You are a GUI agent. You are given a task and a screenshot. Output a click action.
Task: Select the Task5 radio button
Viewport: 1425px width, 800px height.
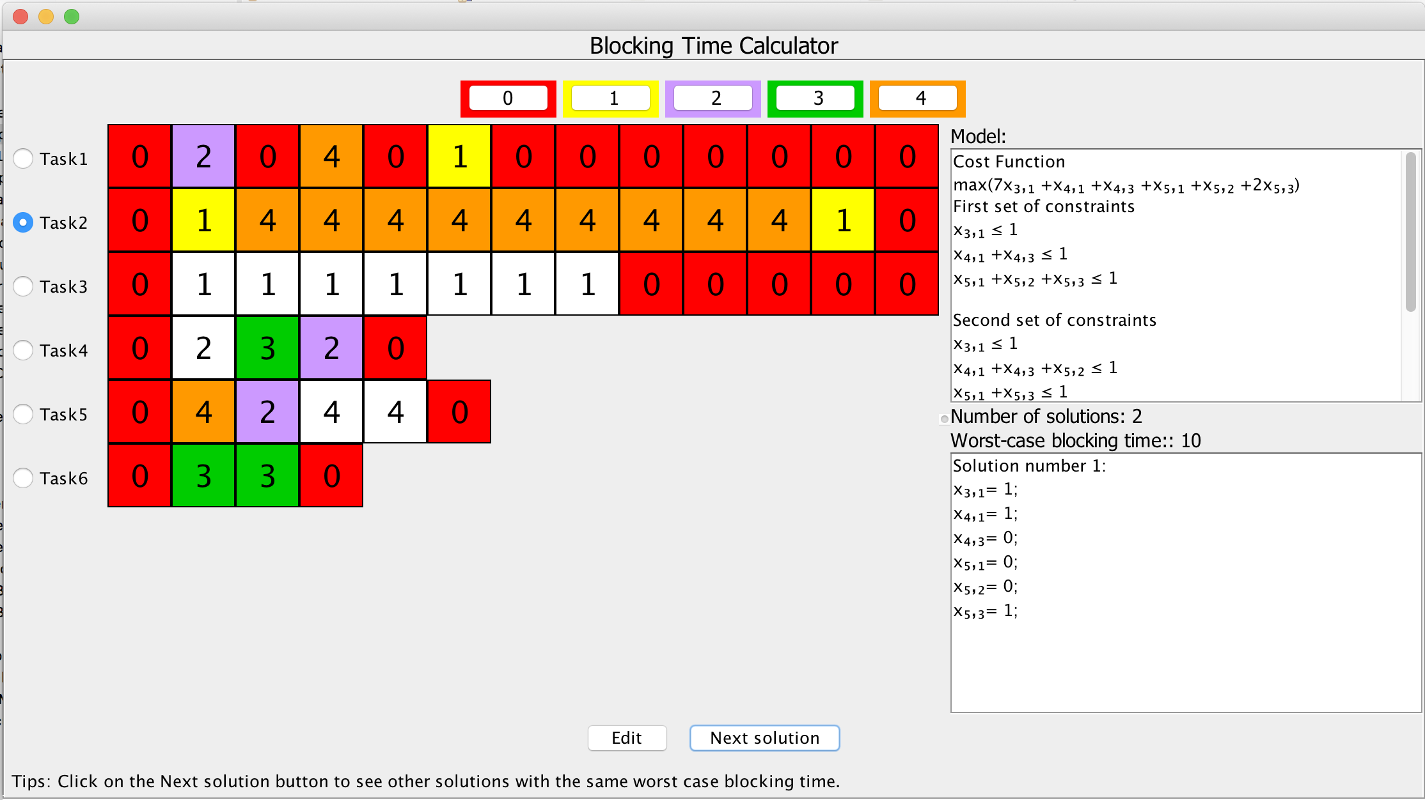point(24,414)
